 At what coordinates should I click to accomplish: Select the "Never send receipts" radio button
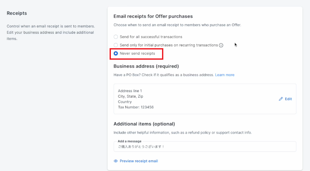(116, 53)
